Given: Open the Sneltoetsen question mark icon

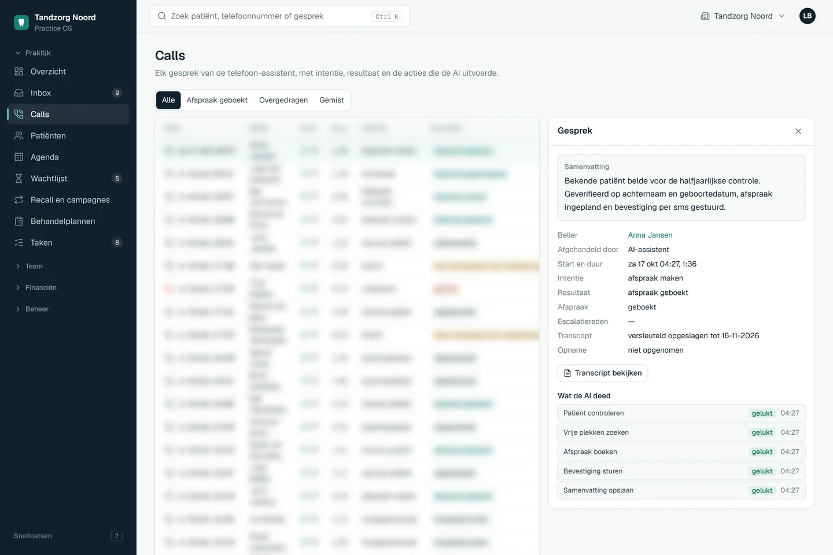Looking at the screenshot, I should pos(117,536).
